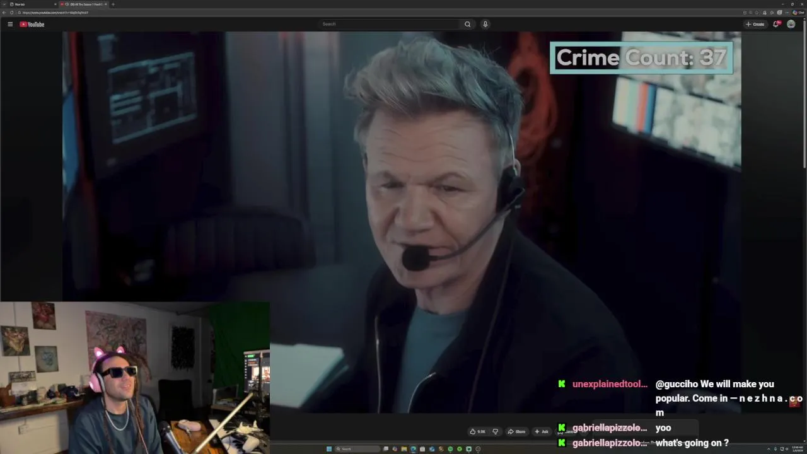Viewport: 807px width, 454px height.
Task: Open the browser tab list dropdown arrow
Action: pos(4,4)
